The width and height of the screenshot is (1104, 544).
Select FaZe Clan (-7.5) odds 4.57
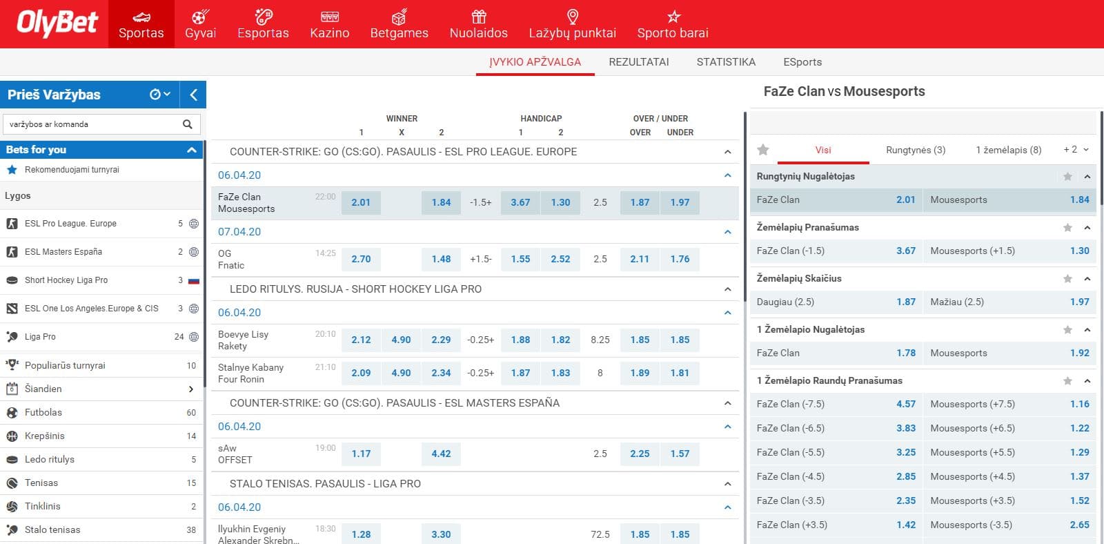point(836,405)
